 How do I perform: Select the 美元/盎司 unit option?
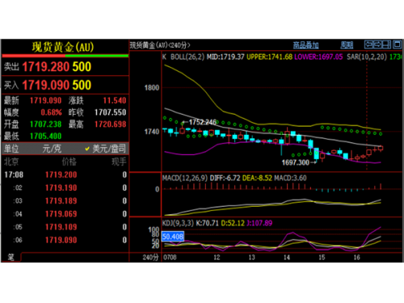(106, 149)
